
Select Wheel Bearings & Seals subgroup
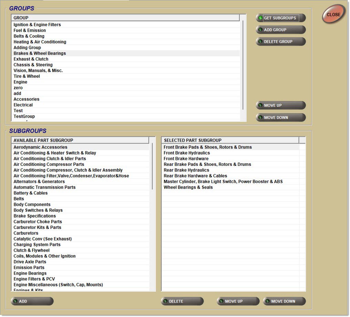(x=188, y=187)
